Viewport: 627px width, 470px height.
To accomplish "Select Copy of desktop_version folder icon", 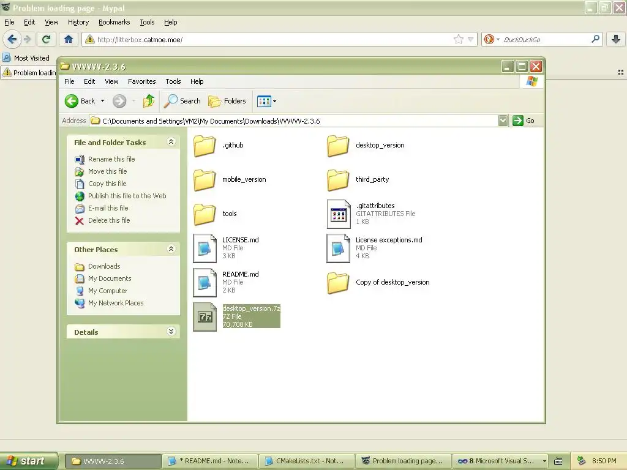I will coord(338,283).
